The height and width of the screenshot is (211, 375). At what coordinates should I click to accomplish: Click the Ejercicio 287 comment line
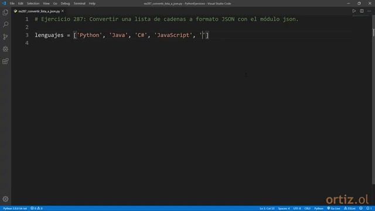[x=166, y=19]
